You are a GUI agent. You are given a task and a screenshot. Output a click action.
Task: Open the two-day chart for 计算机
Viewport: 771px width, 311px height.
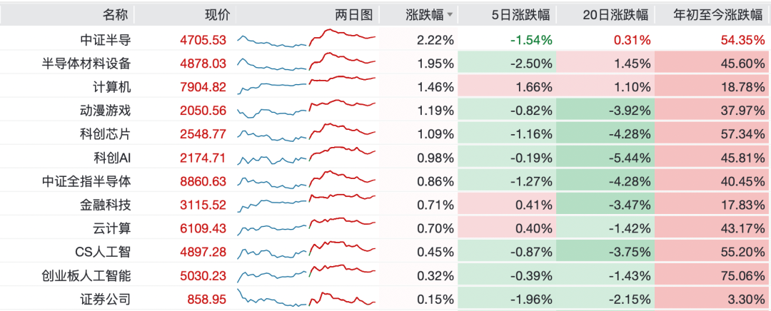click(306, 87)
